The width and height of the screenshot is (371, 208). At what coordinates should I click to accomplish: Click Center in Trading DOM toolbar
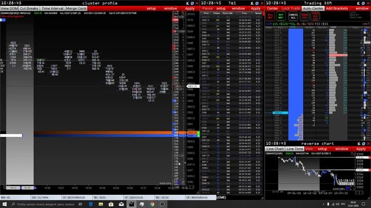click(x=272, y=8)
